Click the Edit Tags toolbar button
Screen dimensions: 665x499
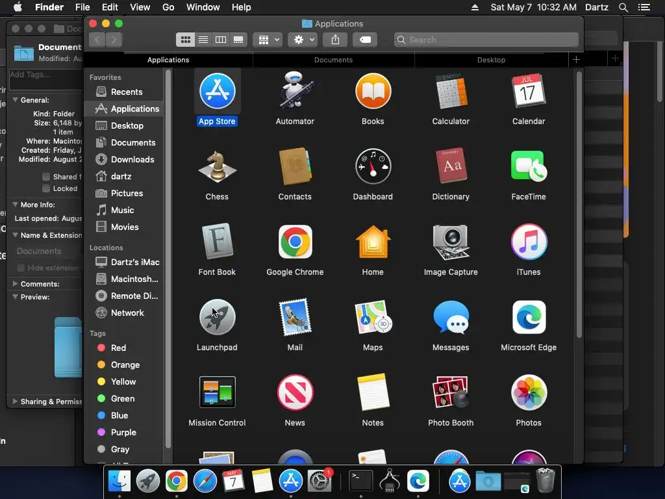click(x=365, y=40)
